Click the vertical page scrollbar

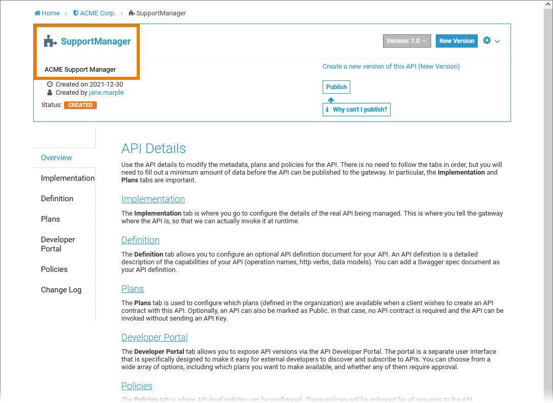tap(548, 201)
